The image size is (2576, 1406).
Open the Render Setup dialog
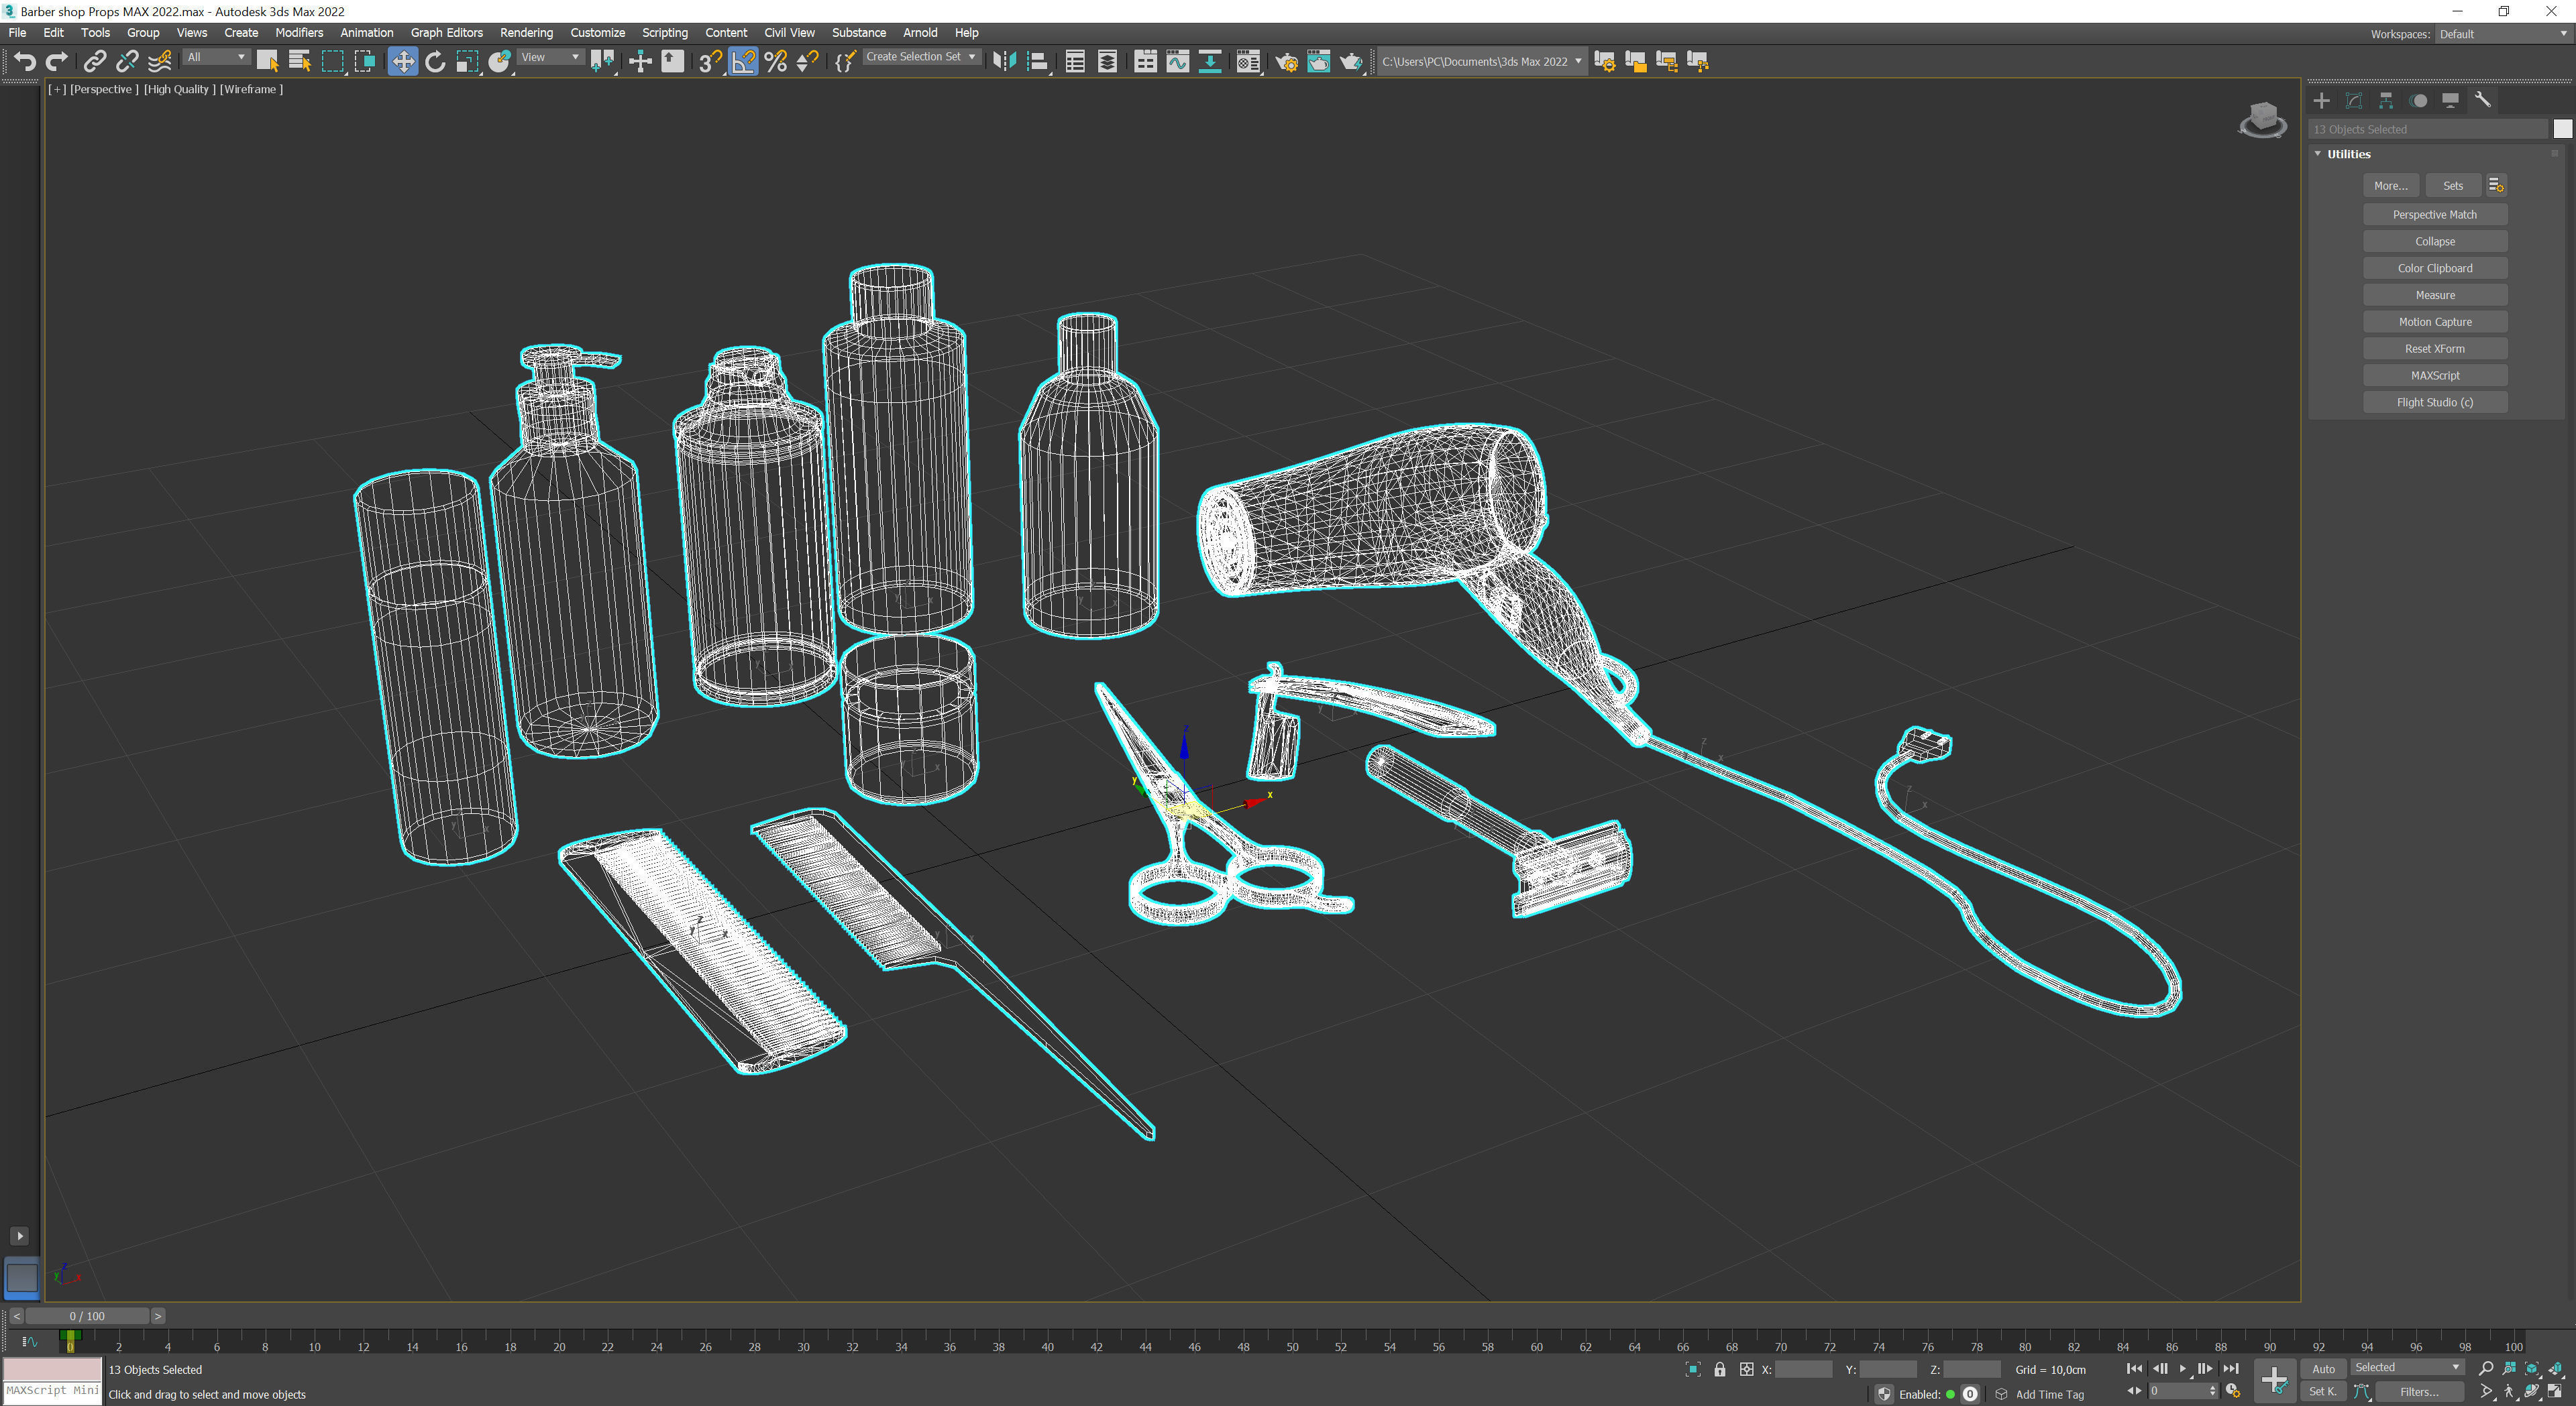(1286, 62)
